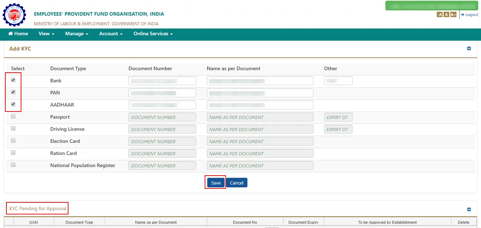
Task: Collapse the Add KYC panel
Action: click(x=469, y=48)
